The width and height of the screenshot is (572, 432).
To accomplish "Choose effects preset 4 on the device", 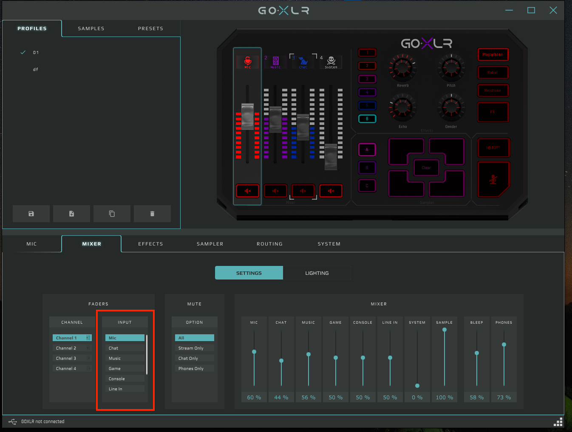I will tap(367, 92).
